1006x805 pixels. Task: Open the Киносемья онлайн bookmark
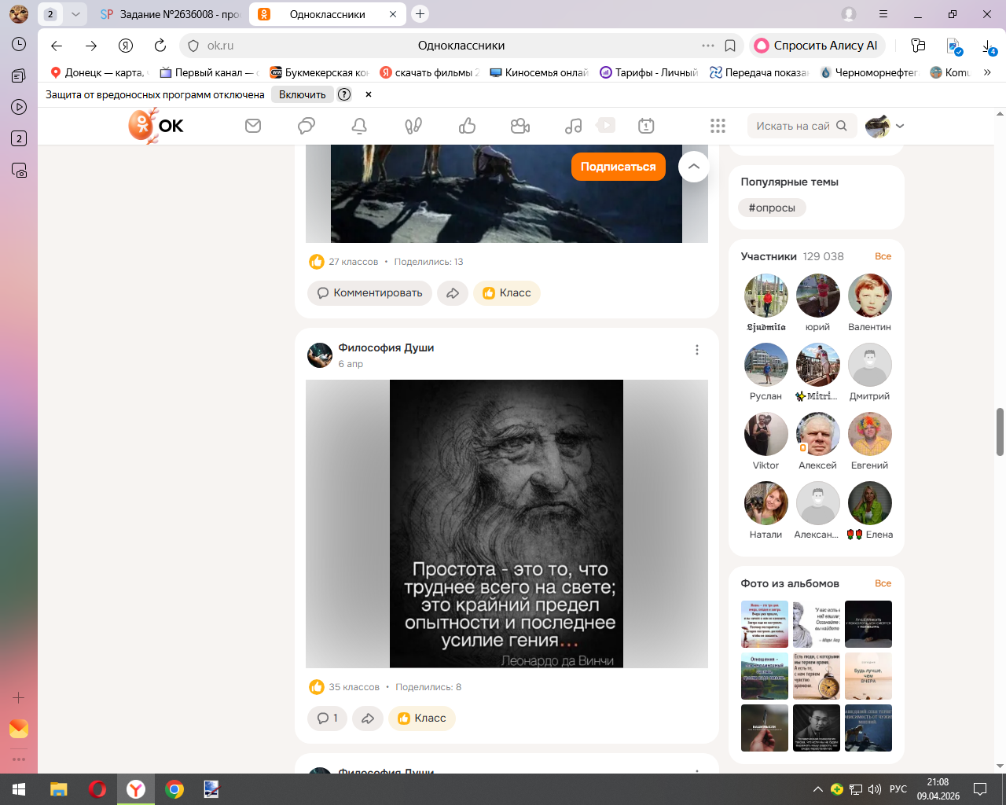pyautogui.click(x=539, y=72)
